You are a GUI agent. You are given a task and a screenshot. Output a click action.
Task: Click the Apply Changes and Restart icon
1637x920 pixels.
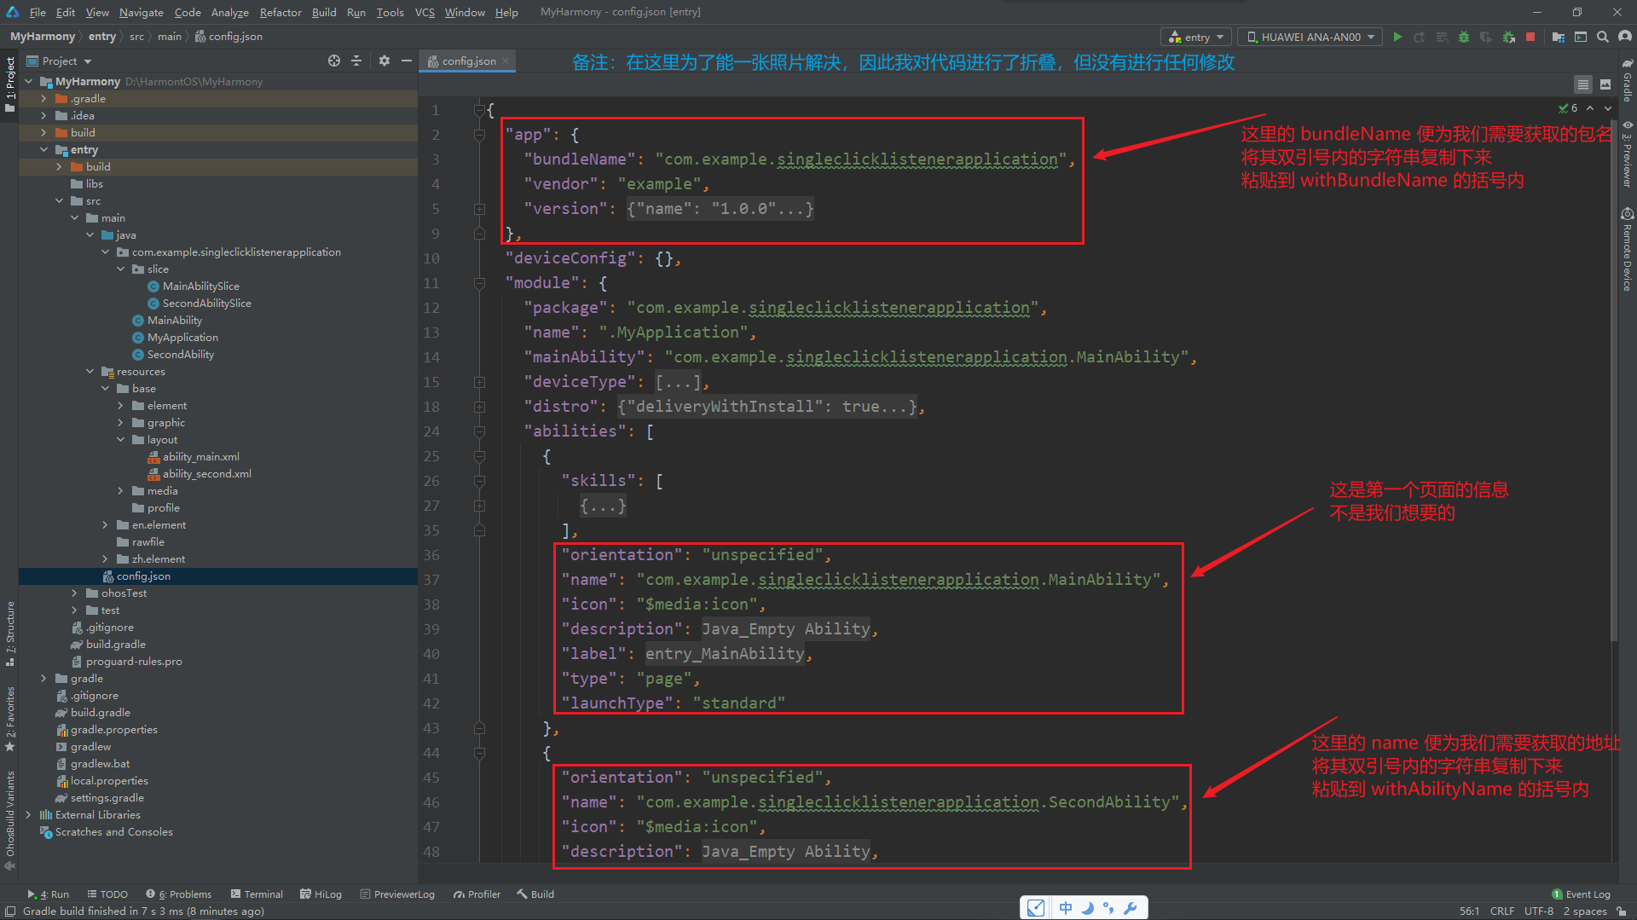click(1420, 37)
